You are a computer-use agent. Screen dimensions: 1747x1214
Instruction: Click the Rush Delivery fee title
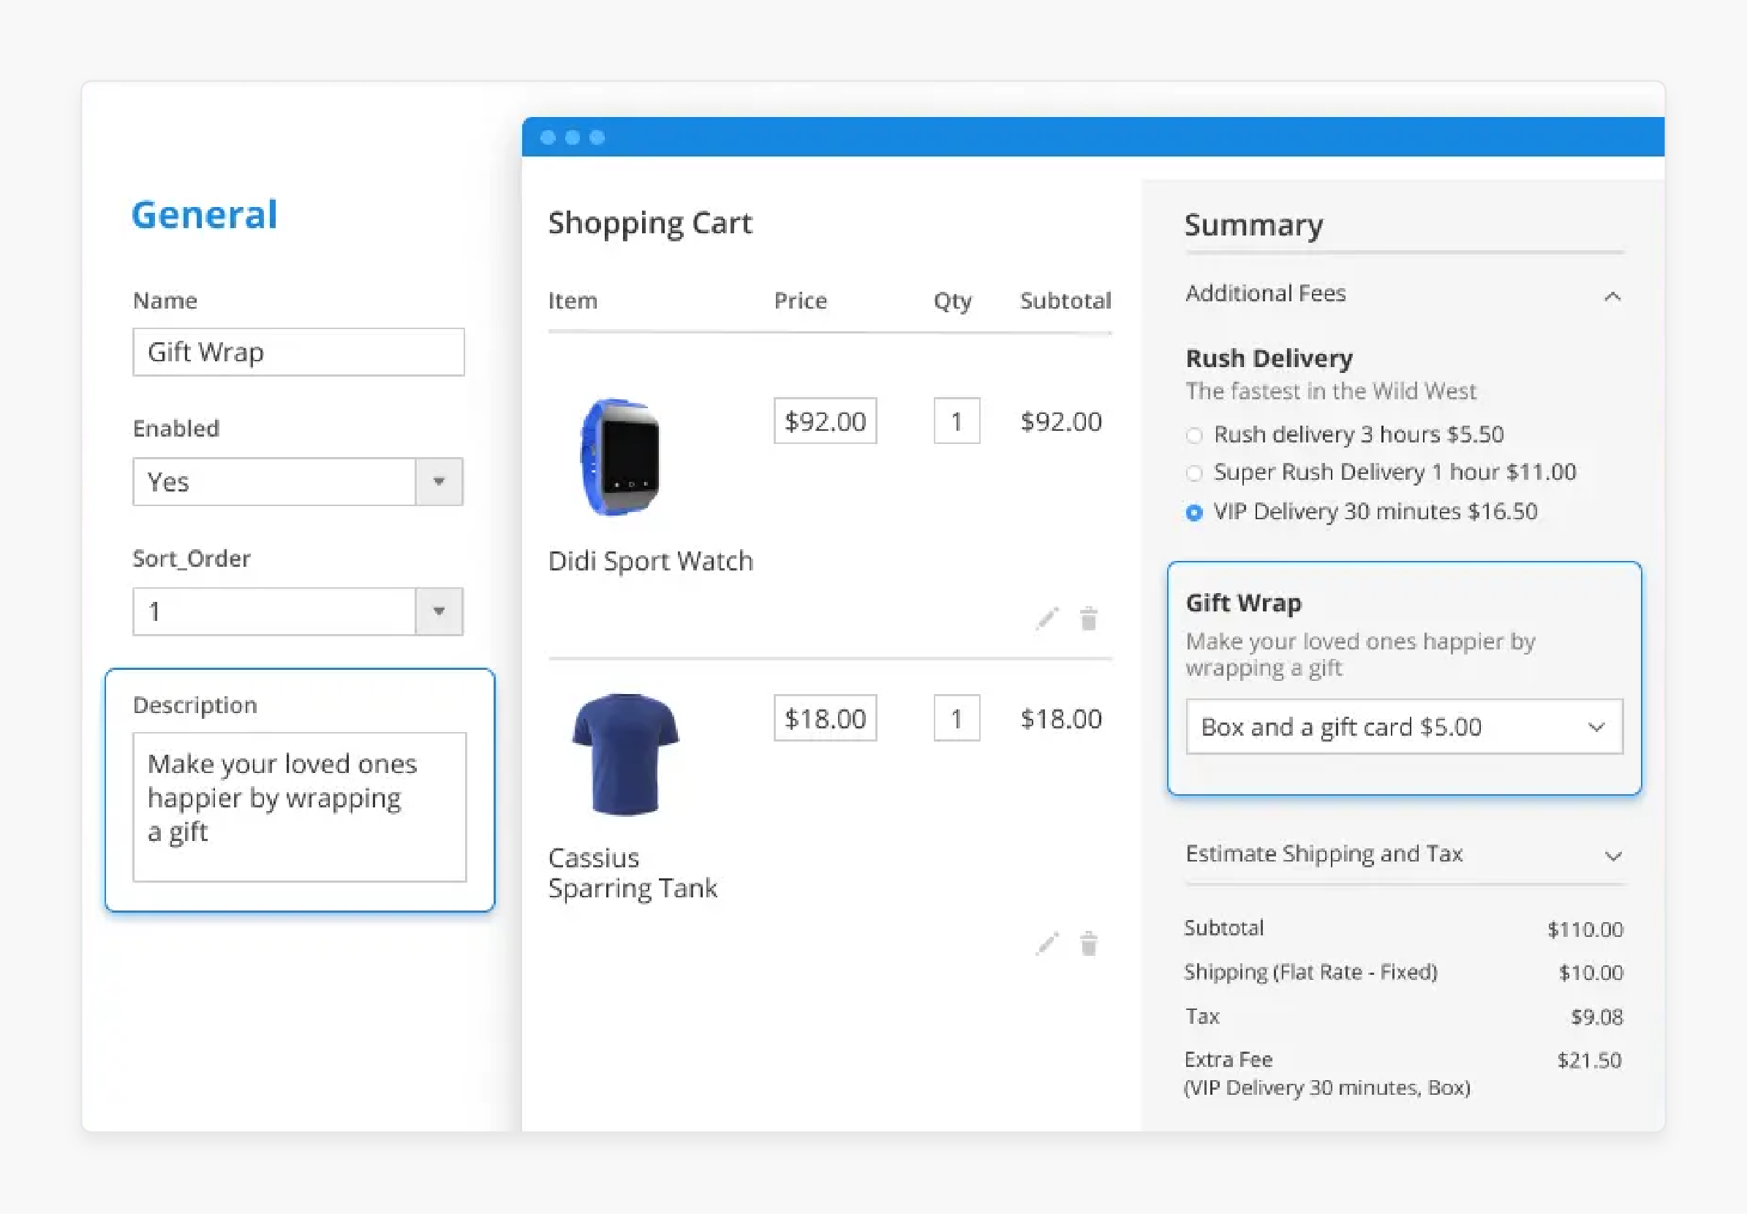pos(1269,358)
